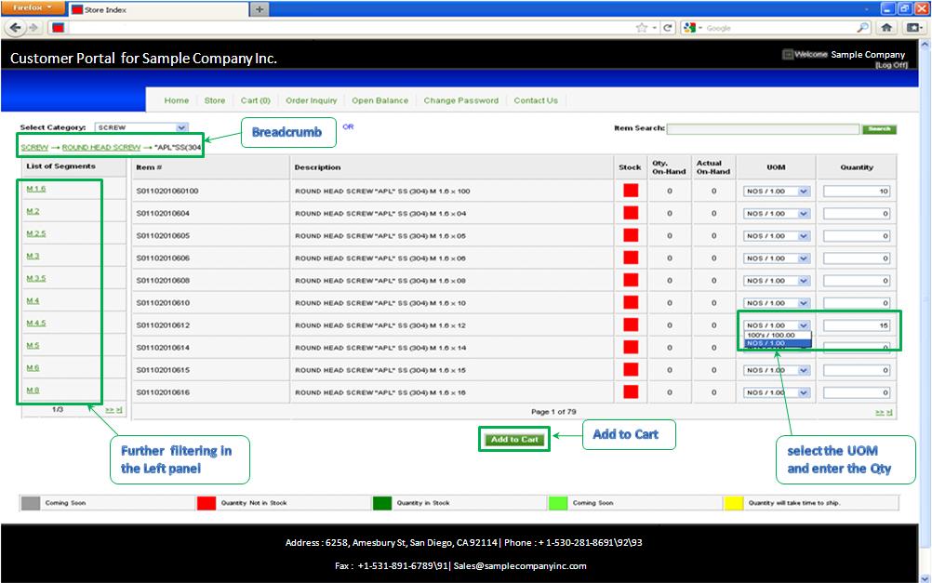The width and height of the screenshot is (932, 583).
Task: Open the Store nav item
Action: [x=215, y=100]
